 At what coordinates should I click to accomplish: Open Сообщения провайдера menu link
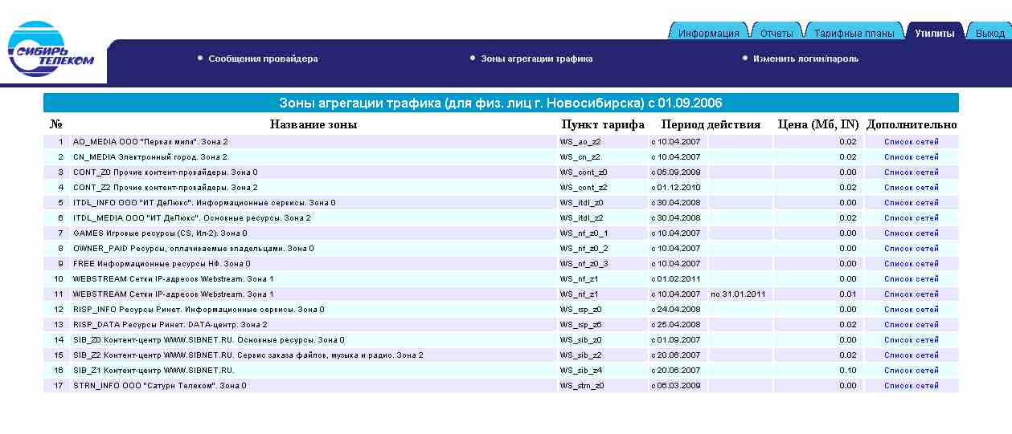[x=263, y=59]
